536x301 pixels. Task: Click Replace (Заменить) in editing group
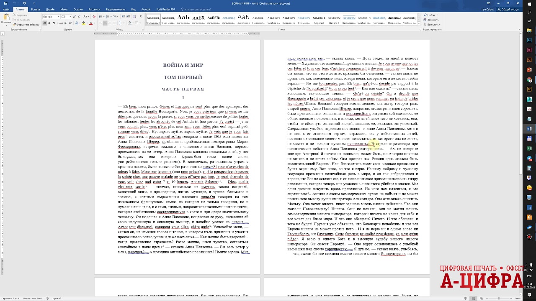click(x=431, y=20)
